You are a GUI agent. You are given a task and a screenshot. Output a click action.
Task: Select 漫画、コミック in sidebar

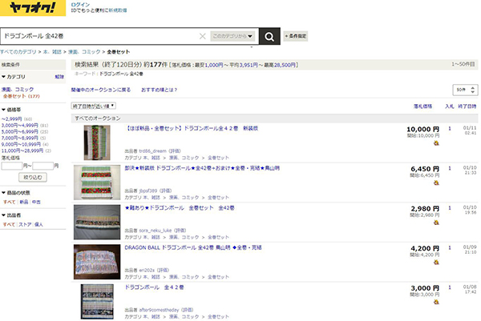tap(18, 90)
